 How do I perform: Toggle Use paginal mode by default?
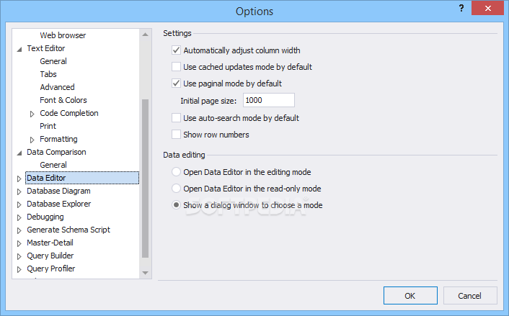tap(176, 83)
